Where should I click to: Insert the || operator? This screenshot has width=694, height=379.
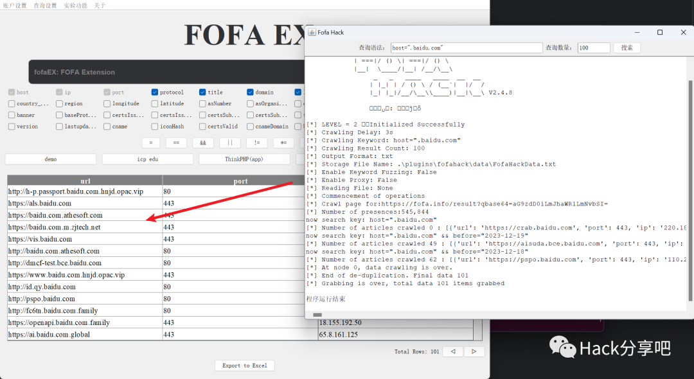tap(230, 143)
